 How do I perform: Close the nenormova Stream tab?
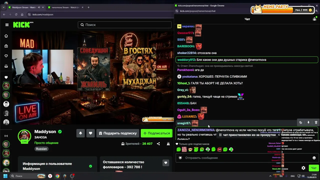click(x=83, y=7)
